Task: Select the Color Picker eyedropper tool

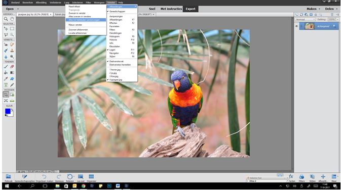Action: (x=6, y=79)
